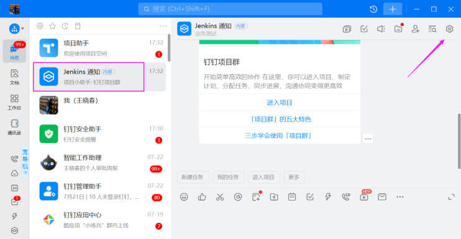Screen dimensions: 461x239
Task: Open the hexagon project icon at sidebar bottom
Action: click(14, 230)
